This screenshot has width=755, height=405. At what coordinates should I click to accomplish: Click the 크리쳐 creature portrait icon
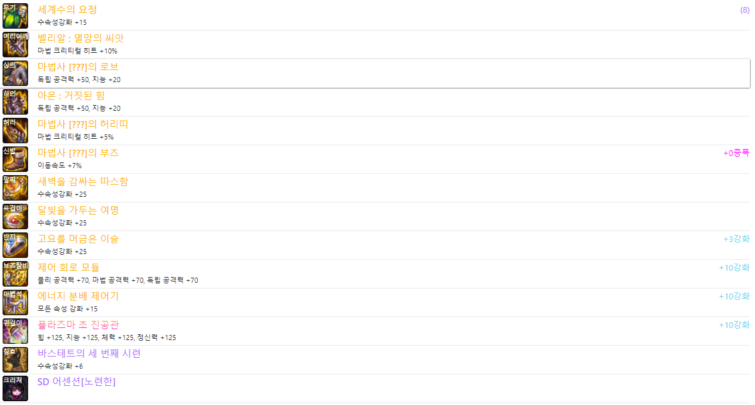click(x=15, y=388)
